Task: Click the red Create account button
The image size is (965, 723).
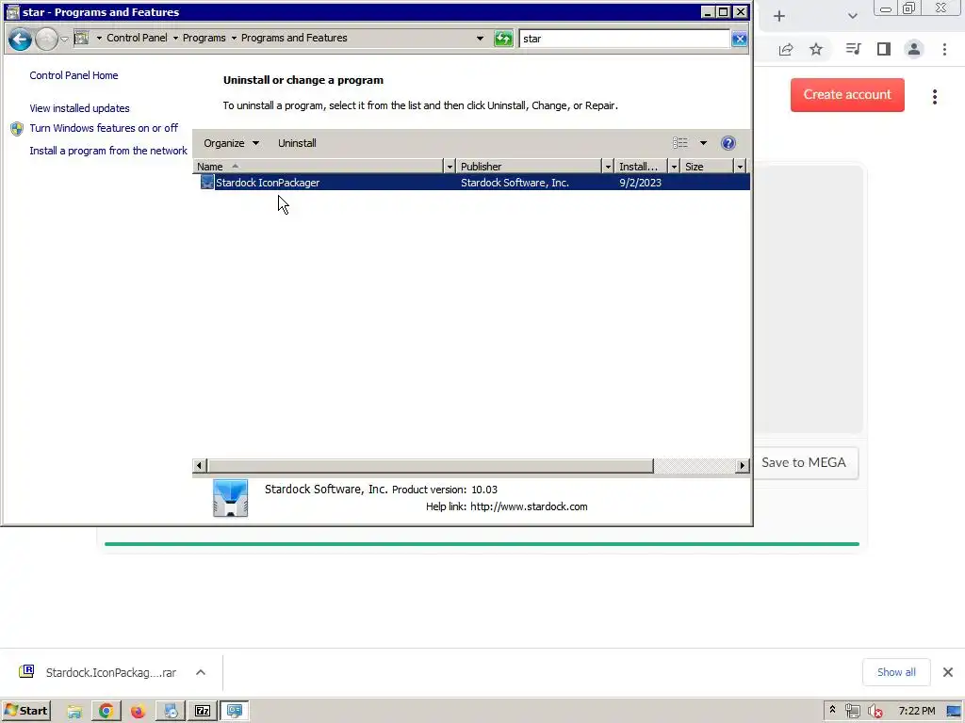Action: coord(847,95)
